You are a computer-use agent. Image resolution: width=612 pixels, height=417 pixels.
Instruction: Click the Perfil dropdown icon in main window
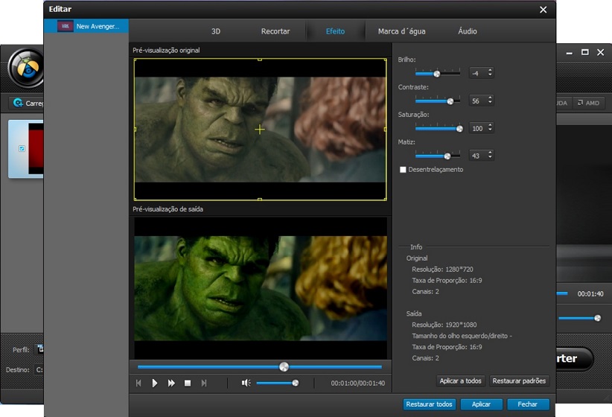40,348
